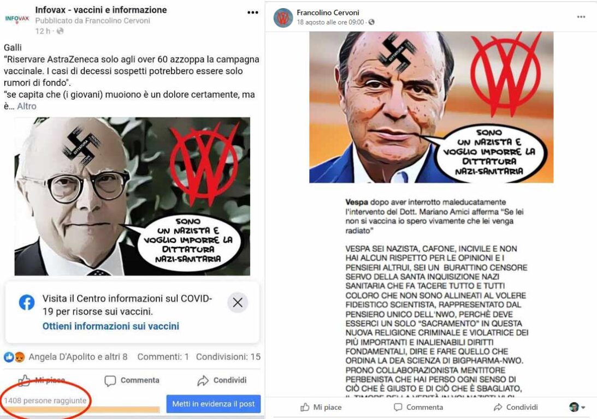Click the Infovax page logo avatar
Image resolution: width=597 pixels, height=419 pixels.
[17, 19]
